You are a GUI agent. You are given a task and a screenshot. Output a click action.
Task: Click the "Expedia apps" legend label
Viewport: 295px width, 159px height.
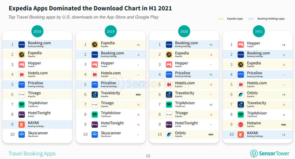point(235,19)
